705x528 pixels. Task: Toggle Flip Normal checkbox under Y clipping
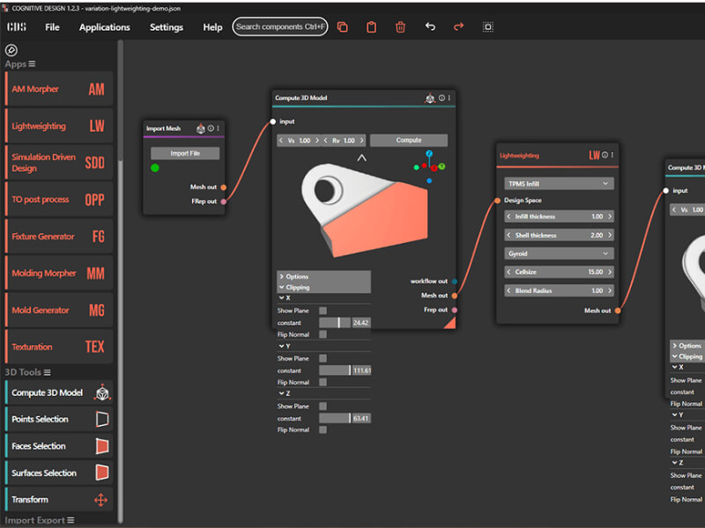click(x=323, y=382)
